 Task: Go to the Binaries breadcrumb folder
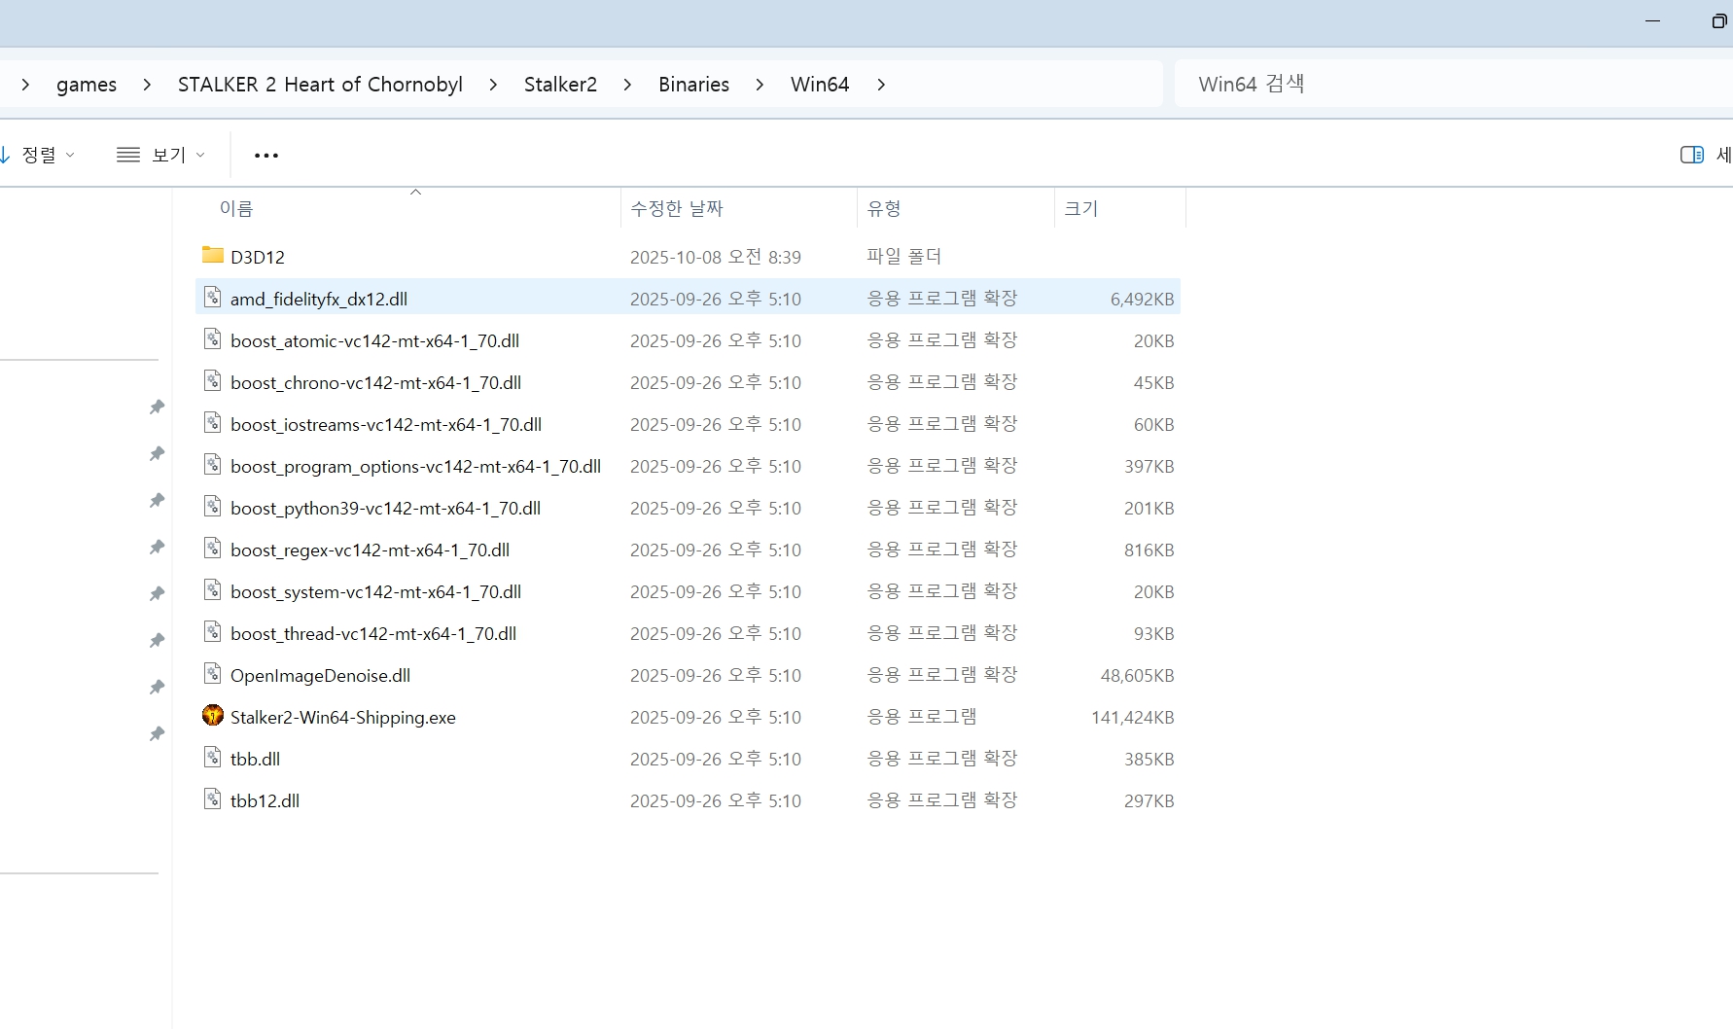pos(693,85)
